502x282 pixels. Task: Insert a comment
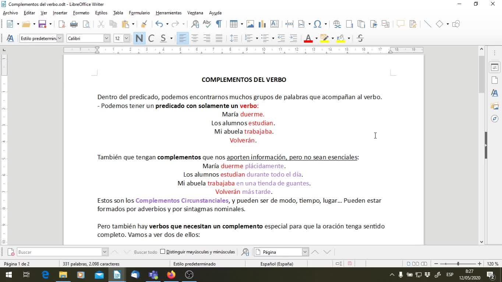(400, 24)
